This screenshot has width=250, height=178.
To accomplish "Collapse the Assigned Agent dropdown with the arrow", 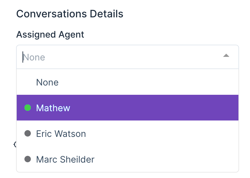I will pos(226,56).
